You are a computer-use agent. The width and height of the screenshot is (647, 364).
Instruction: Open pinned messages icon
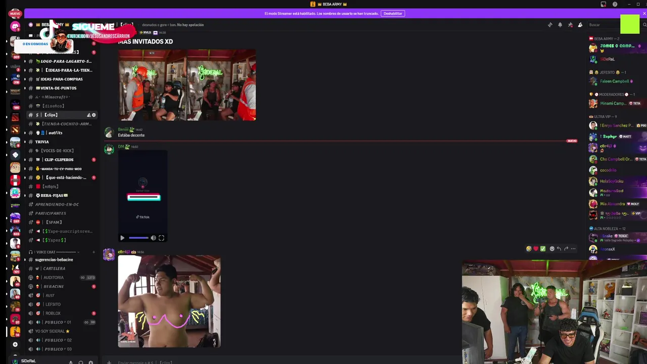click(x=570, y=25)
